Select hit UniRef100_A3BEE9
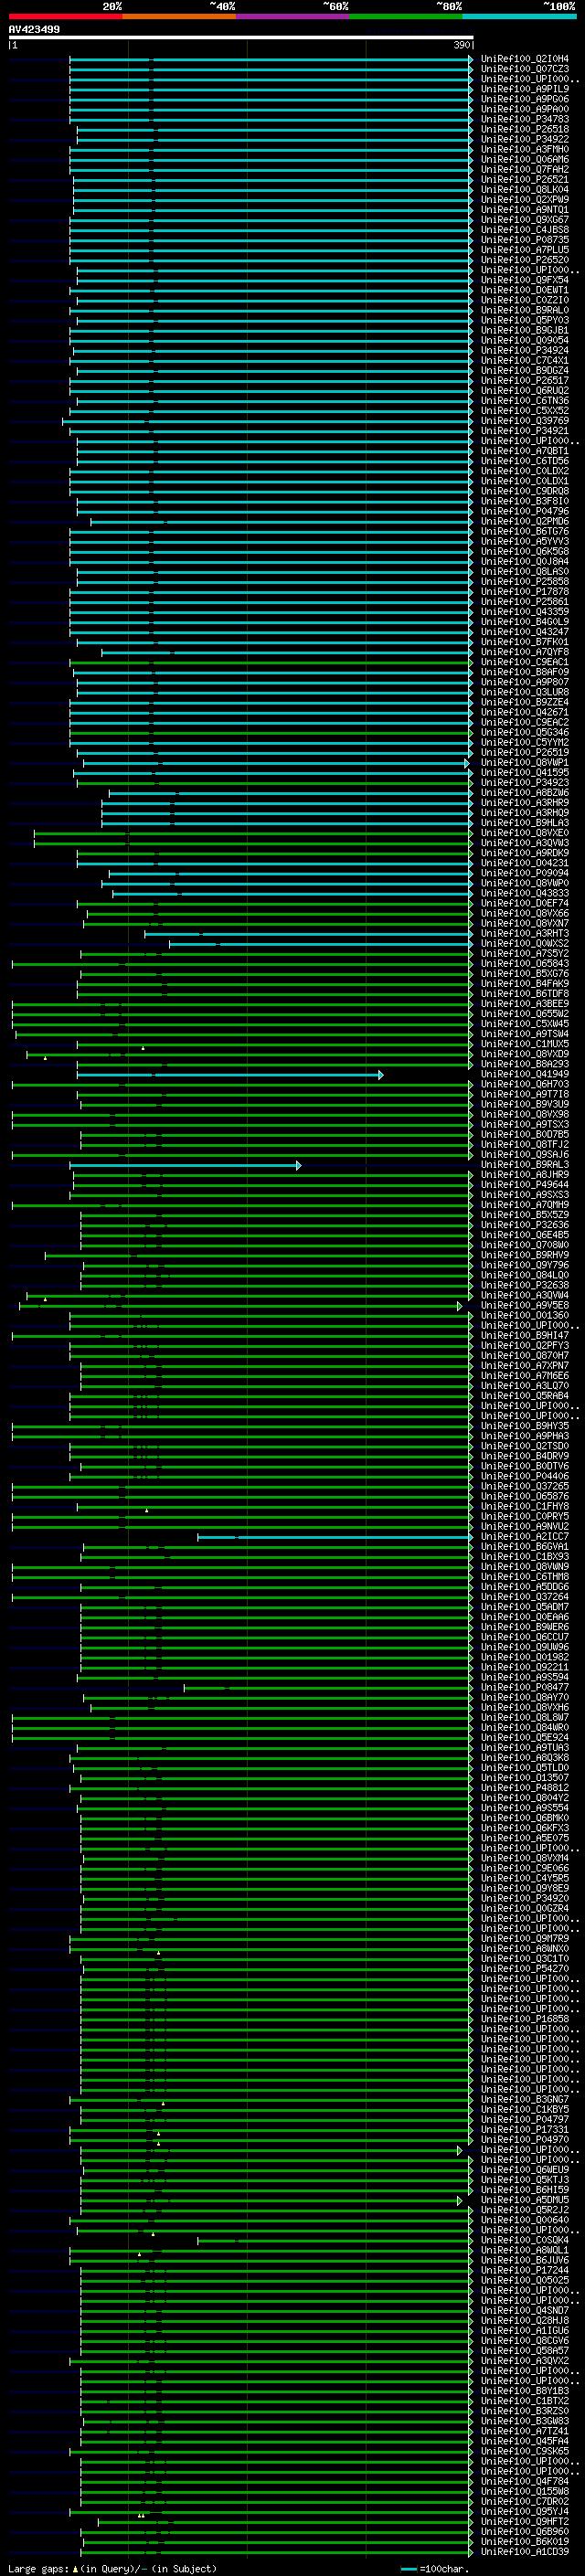Viewport: 585px width, 2576px height. pyautogui.click(x=525, y=1004)
